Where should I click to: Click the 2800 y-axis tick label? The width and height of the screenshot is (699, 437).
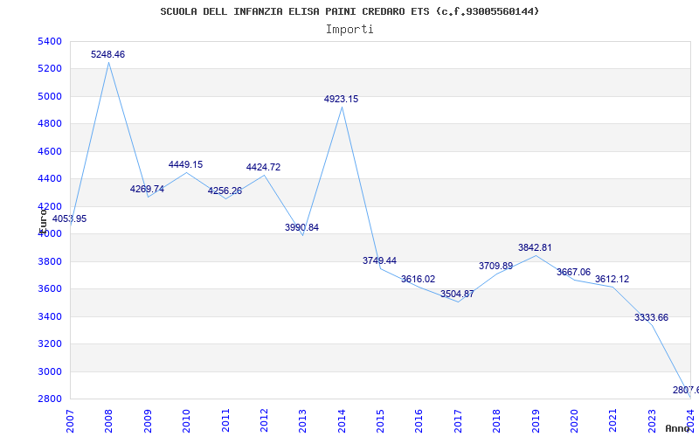pos(51,399)
